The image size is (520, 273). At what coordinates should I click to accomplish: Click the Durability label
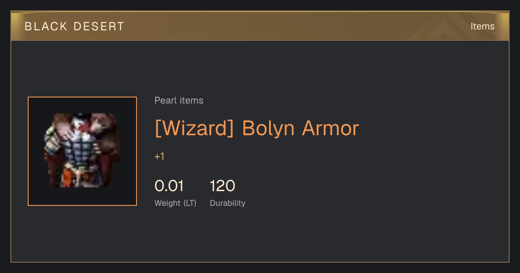(227, 203)
